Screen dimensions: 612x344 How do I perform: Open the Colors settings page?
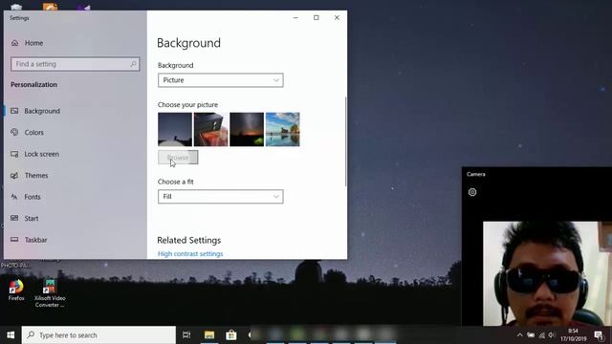tap(34, 133)
